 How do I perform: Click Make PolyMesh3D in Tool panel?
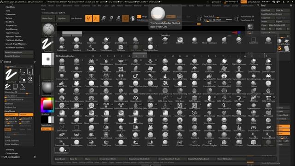279,25
